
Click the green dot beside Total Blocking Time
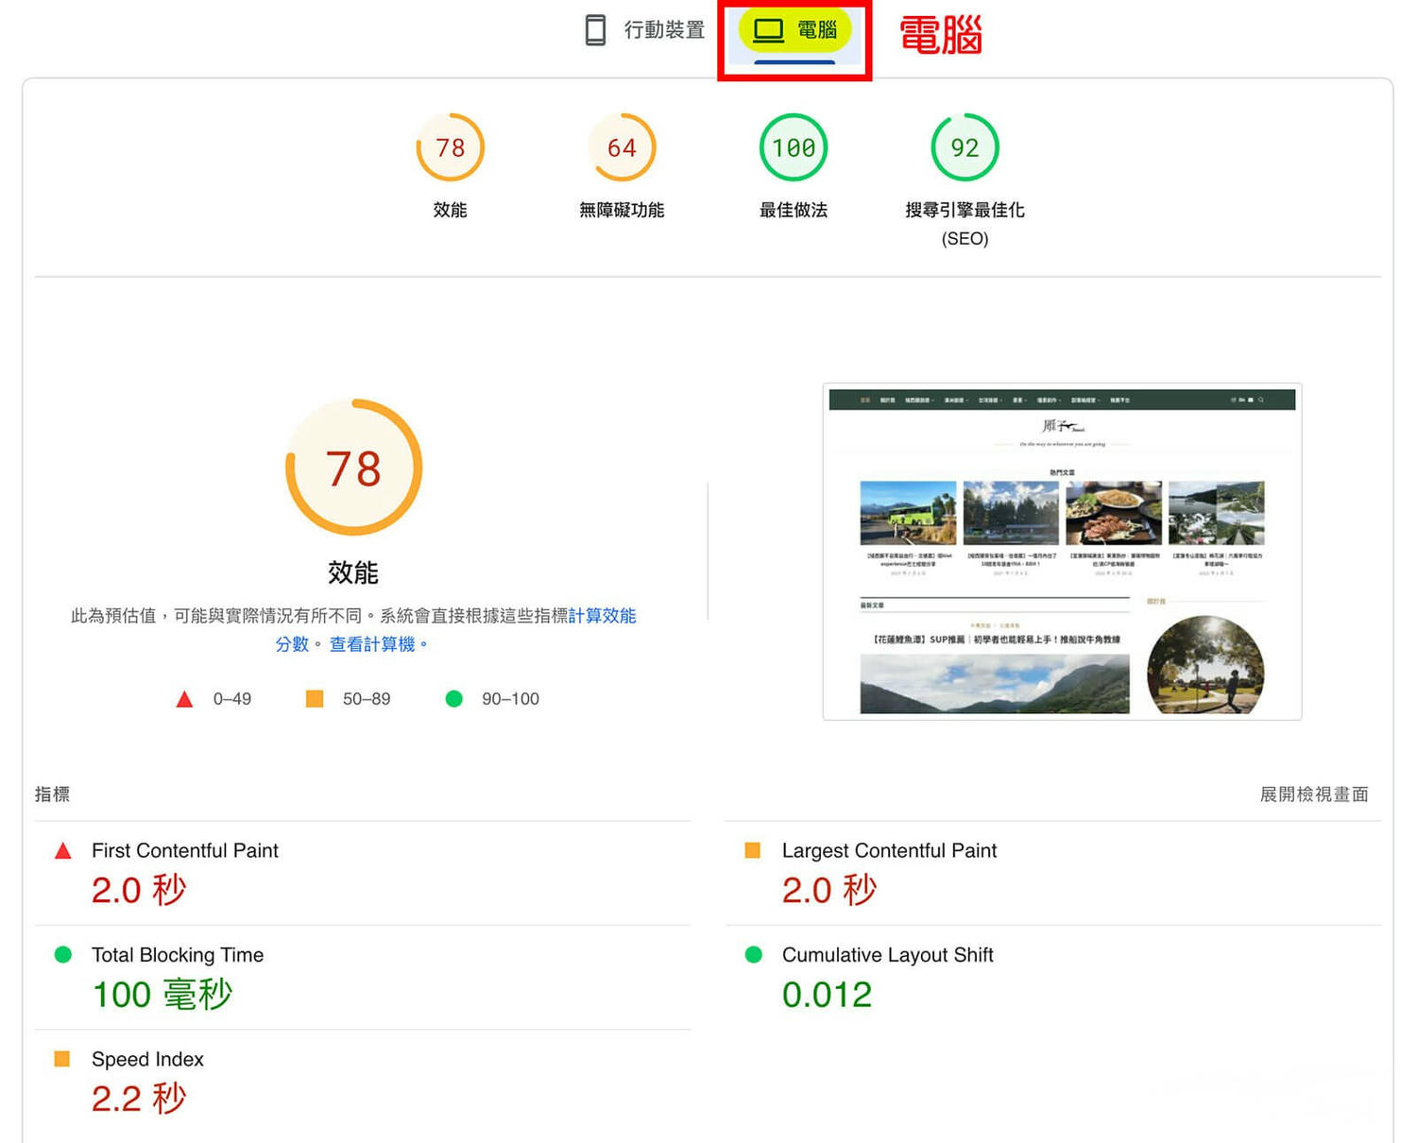click(62, 955)
